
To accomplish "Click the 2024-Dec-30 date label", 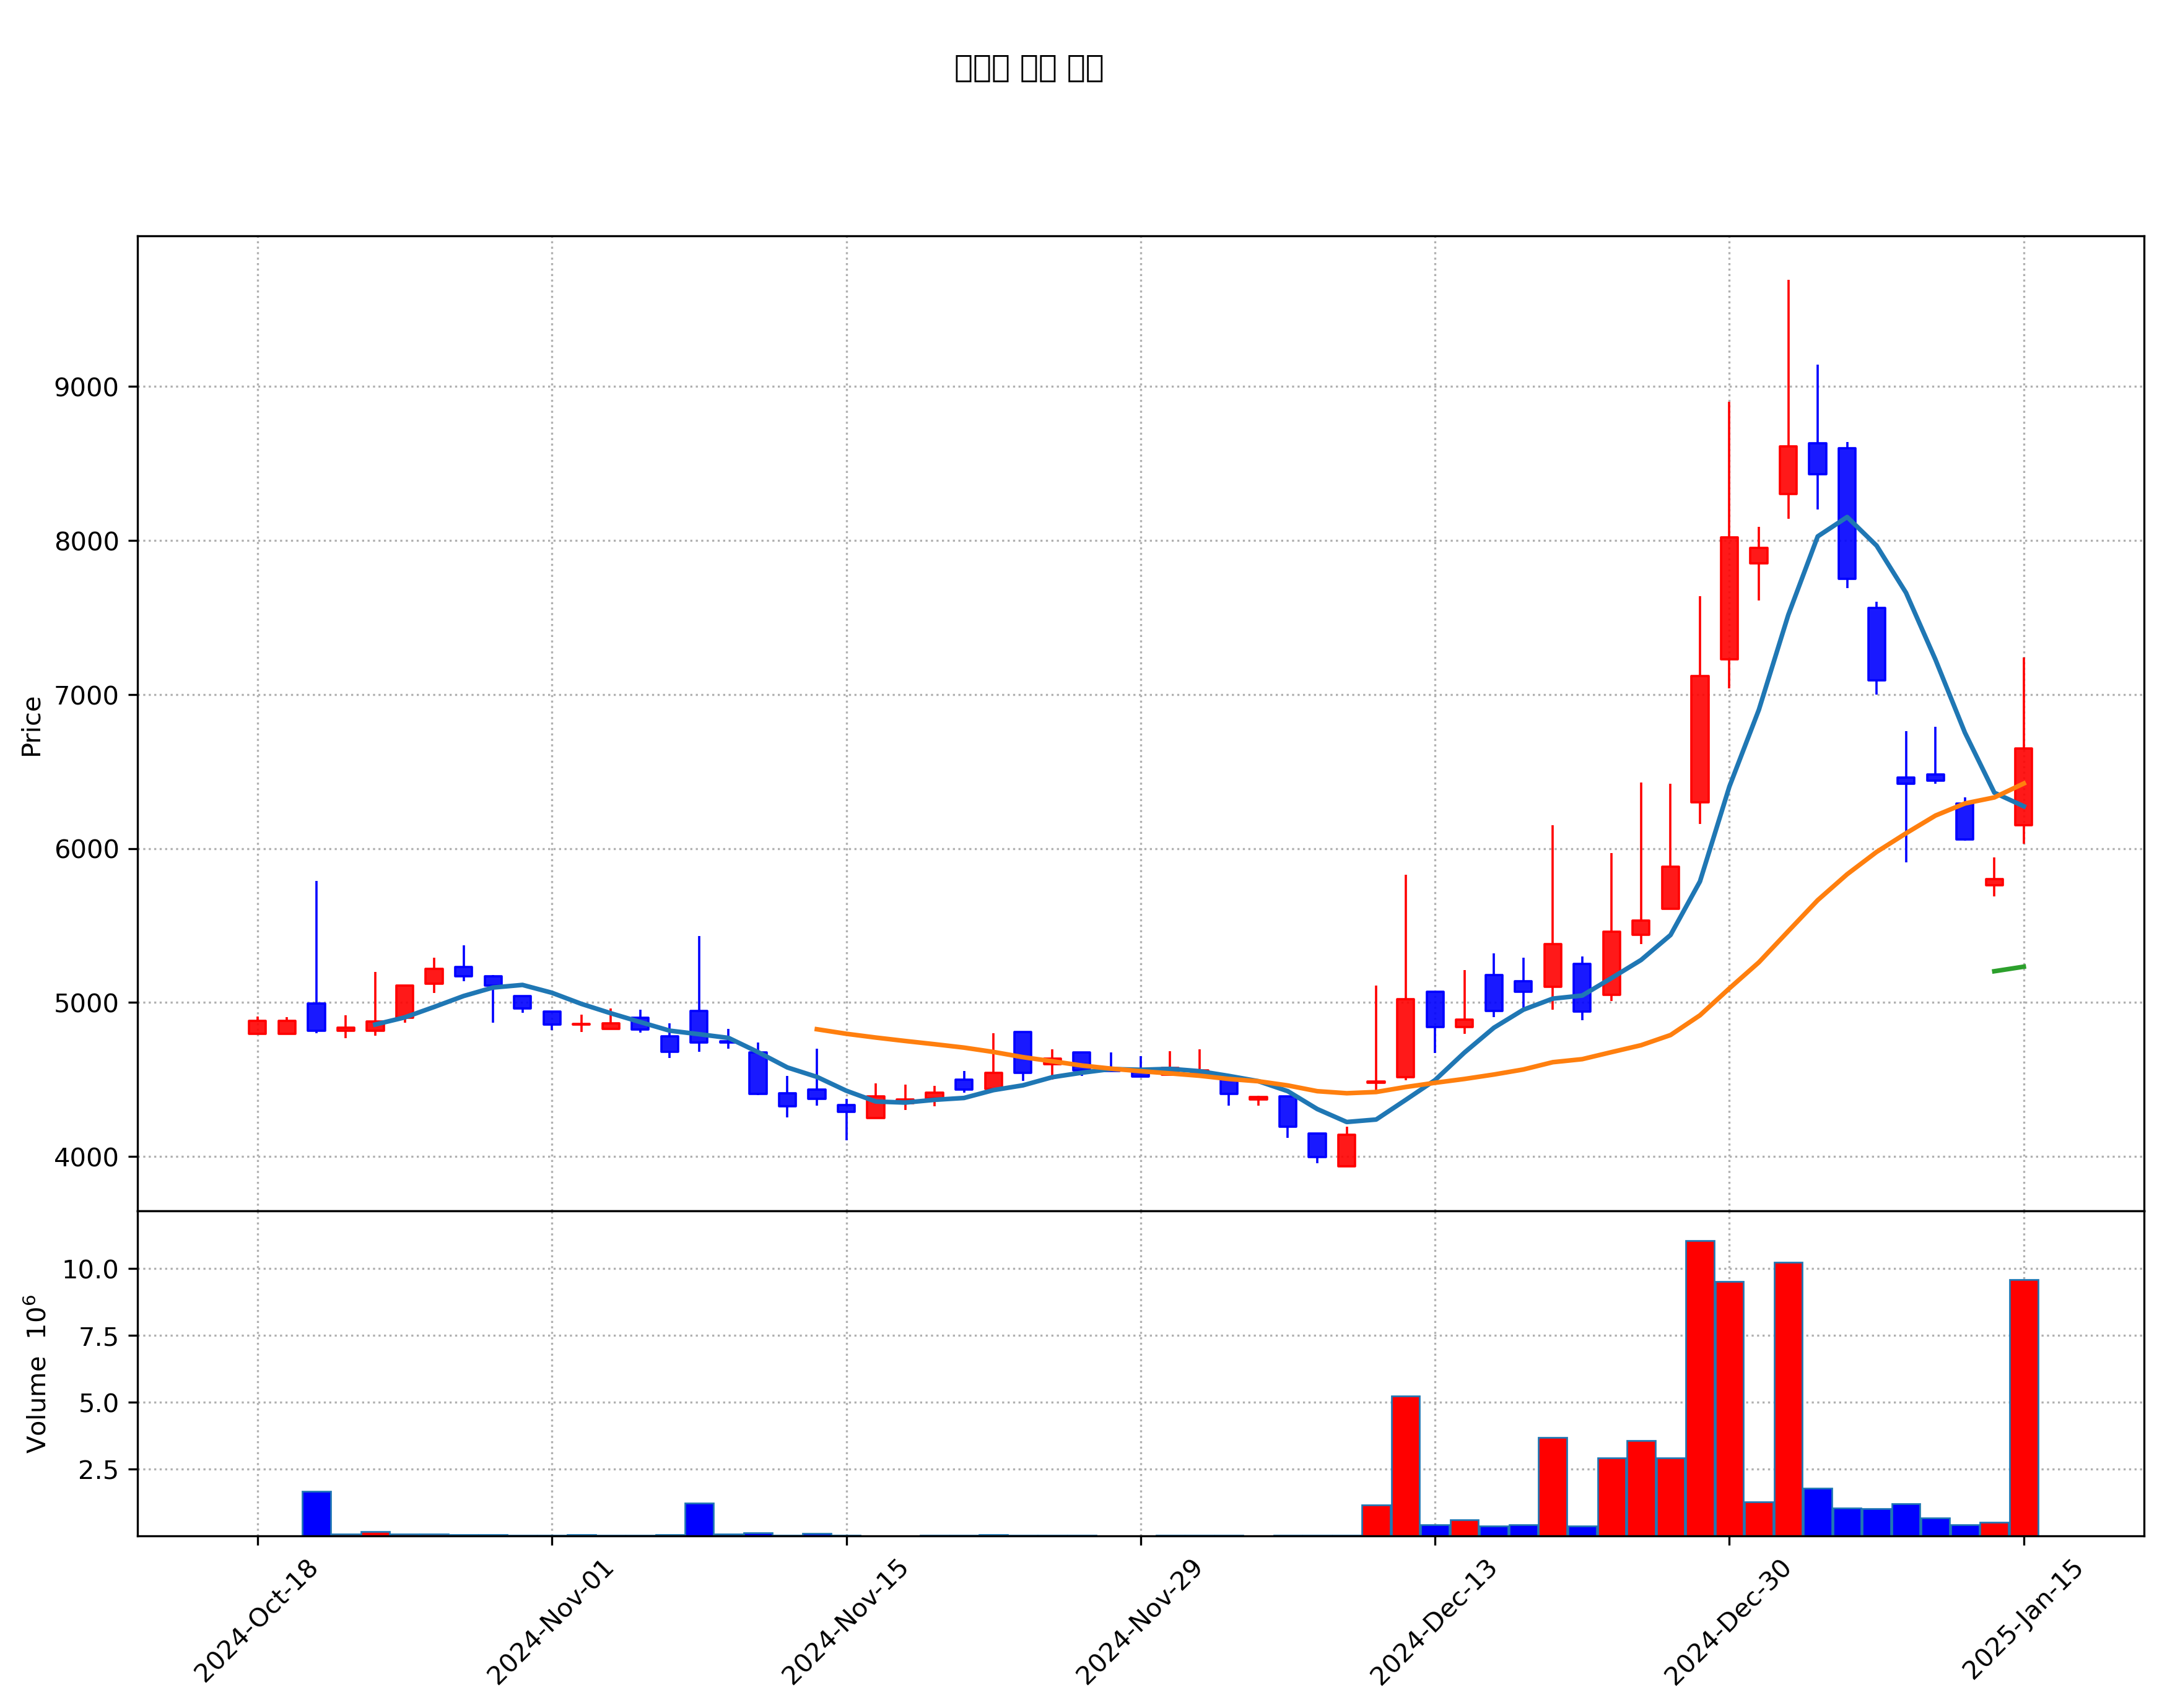I will [x=1727, y=1621].
